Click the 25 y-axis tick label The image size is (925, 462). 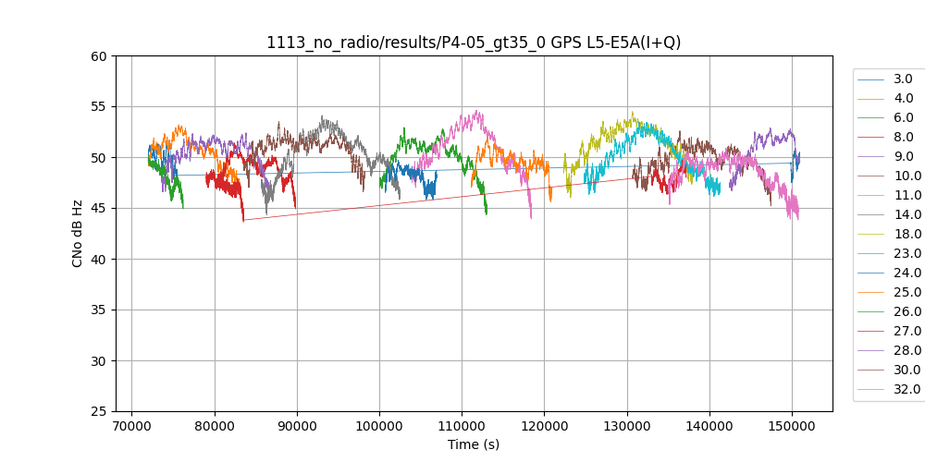[99, 411]
